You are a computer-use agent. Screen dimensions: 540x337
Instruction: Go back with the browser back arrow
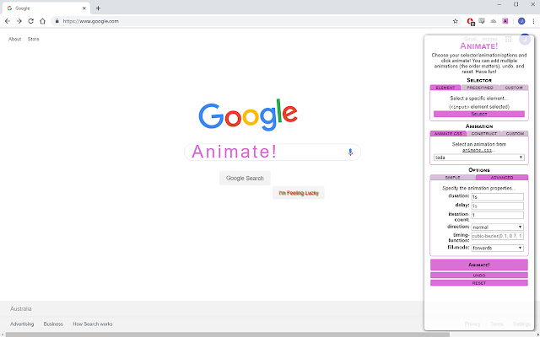click(x=8, y=21)
